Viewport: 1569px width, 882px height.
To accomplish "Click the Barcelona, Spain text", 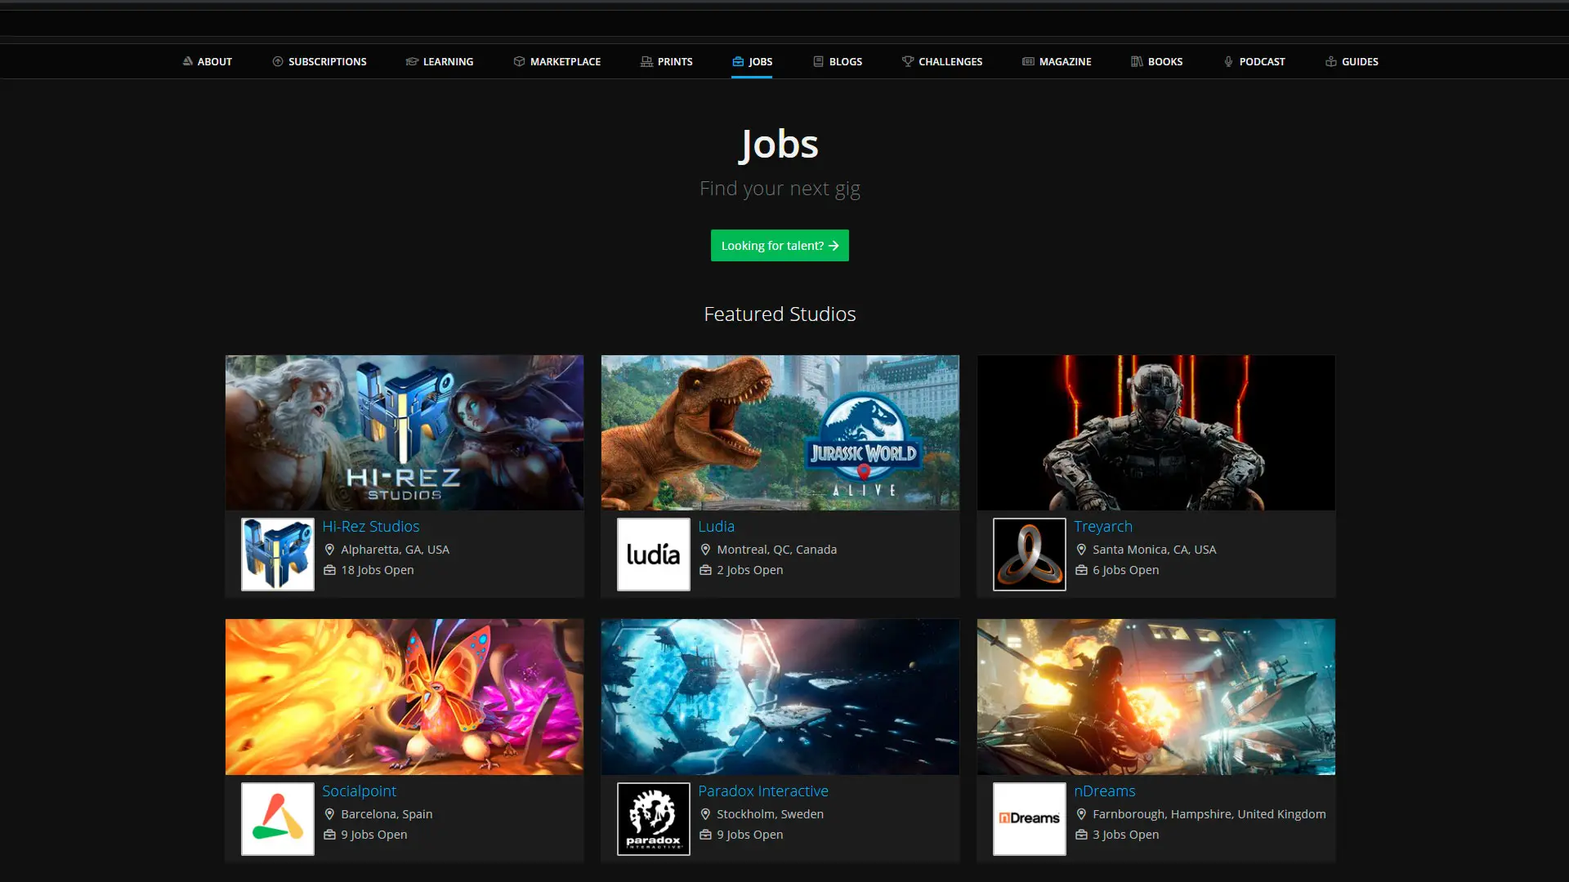I will coord(387,814).
